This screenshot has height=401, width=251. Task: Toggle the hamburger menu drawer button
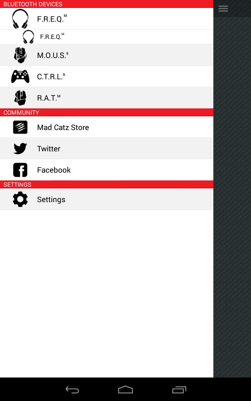click(x=223, y=8)
